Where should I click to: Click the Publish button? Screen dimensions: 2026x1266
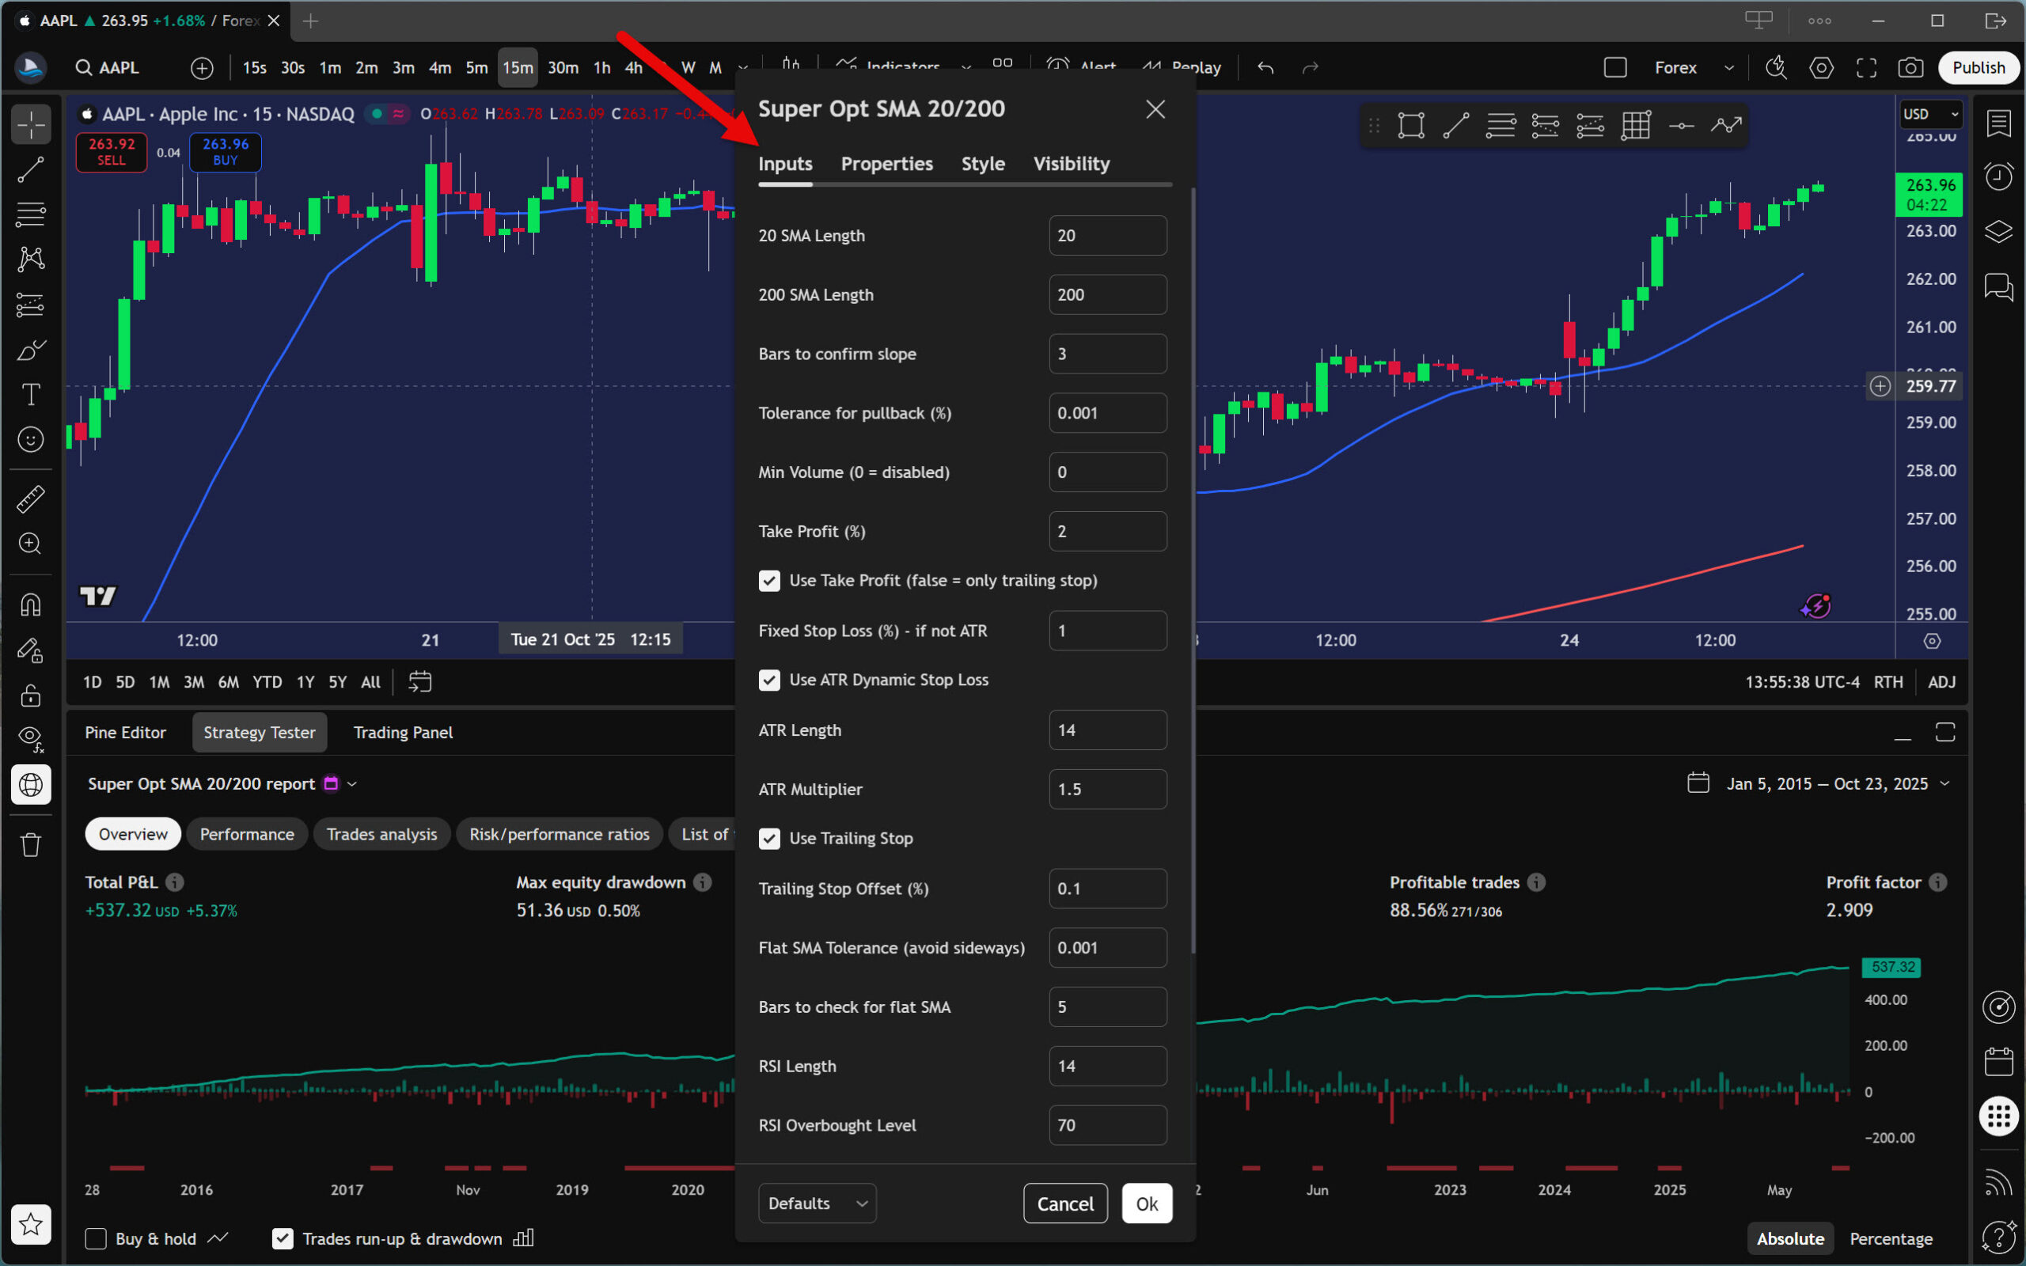(x=1978, y=68)
